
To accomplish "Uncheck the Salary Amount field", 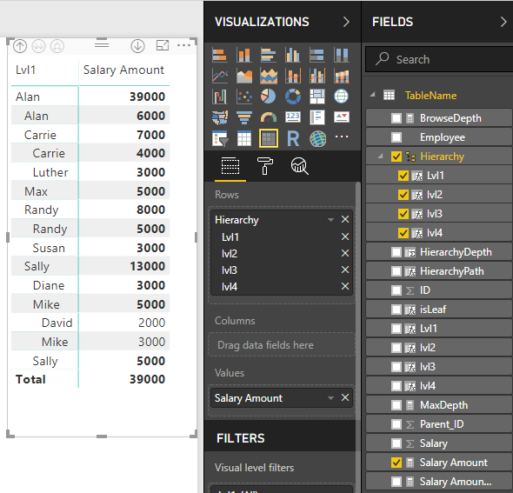I will click(396, 463).
